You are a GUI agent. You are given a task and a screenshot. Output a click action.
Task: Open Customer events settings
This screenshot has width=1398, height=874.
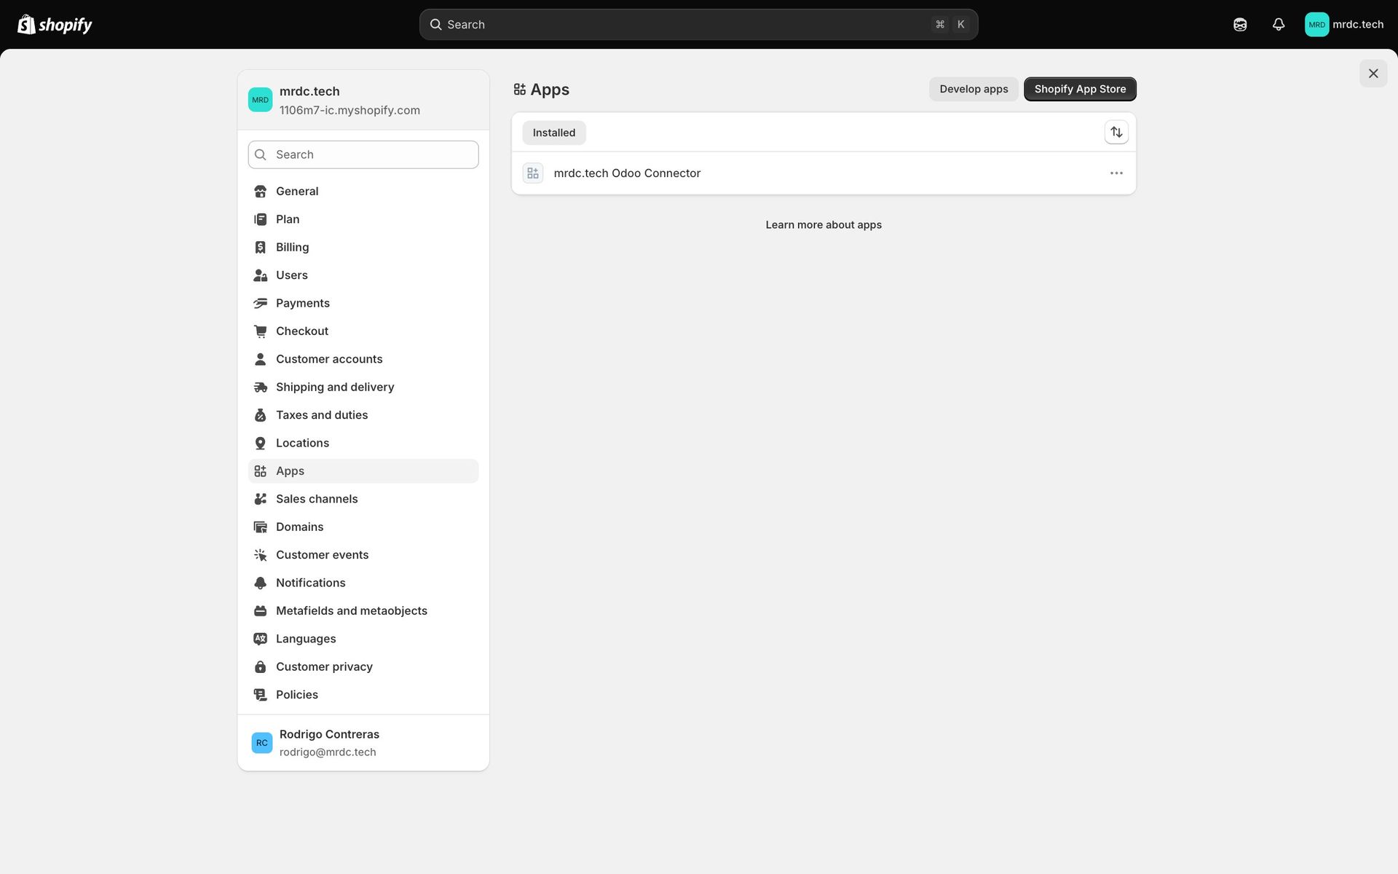pos(363,555)
